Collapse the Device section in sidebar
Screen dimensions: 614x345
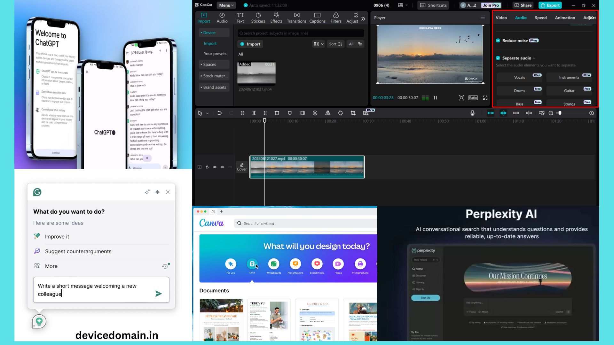[202, 32]
